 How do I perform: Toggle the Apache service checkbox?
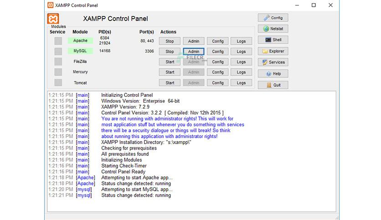click(58, 41)
